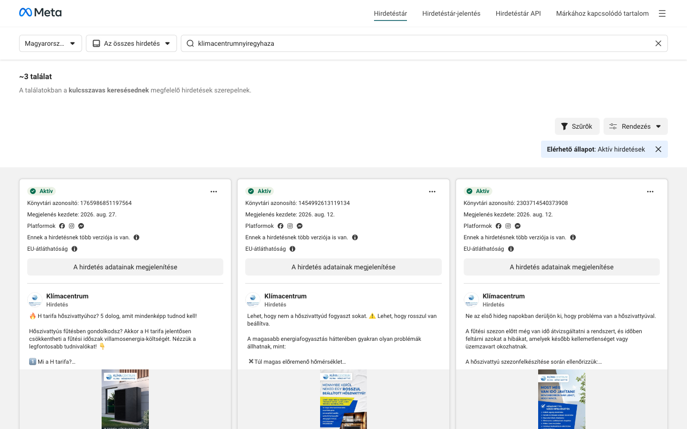Image resolution: width=687 pixels, height=429 pixels.
Task: Show ad details for ad 2303714540373908
Action: pyautogui.click(x=562, y=267)
